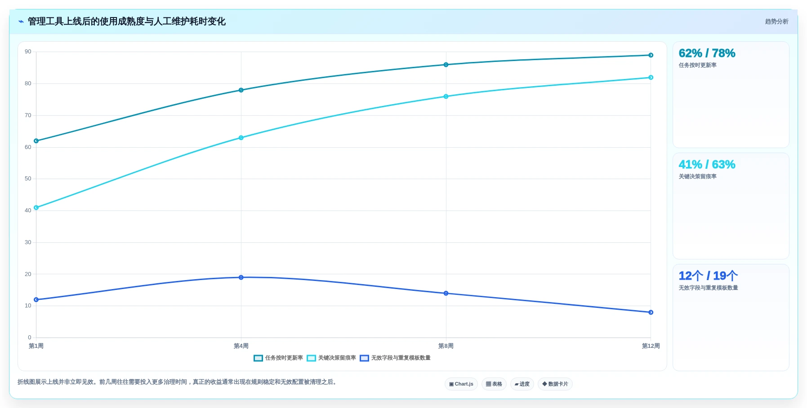Click the 12个 / 19个 stat value
The width and height of the screenshot is (807, 408).
708,276
